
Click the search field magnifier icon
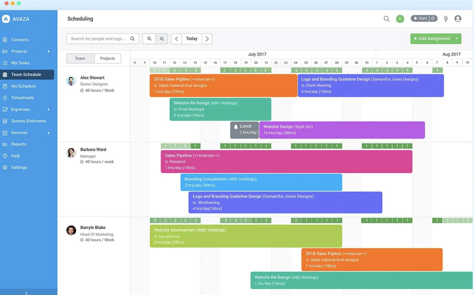tap(132, 39)
